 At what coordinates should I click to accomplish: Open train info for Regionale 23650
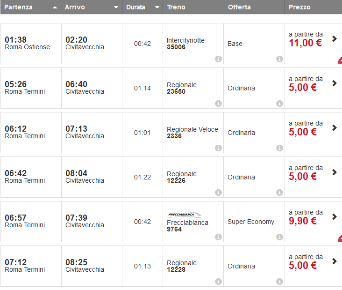218,104
